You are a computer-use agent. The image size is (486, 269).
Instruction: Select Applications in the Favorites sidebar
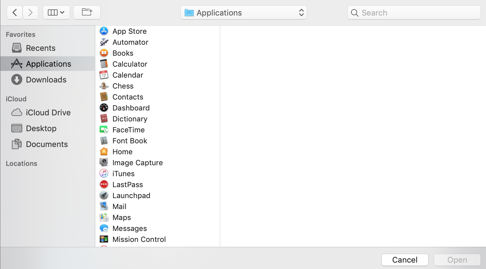click(x=48, y=64)
